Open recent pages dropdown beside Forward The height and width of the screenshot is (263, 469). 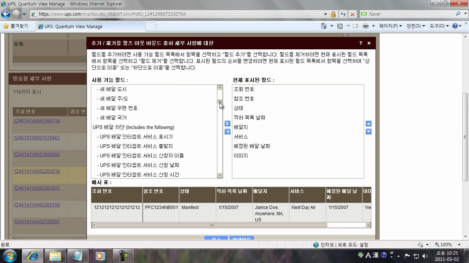tap(25, 14)
